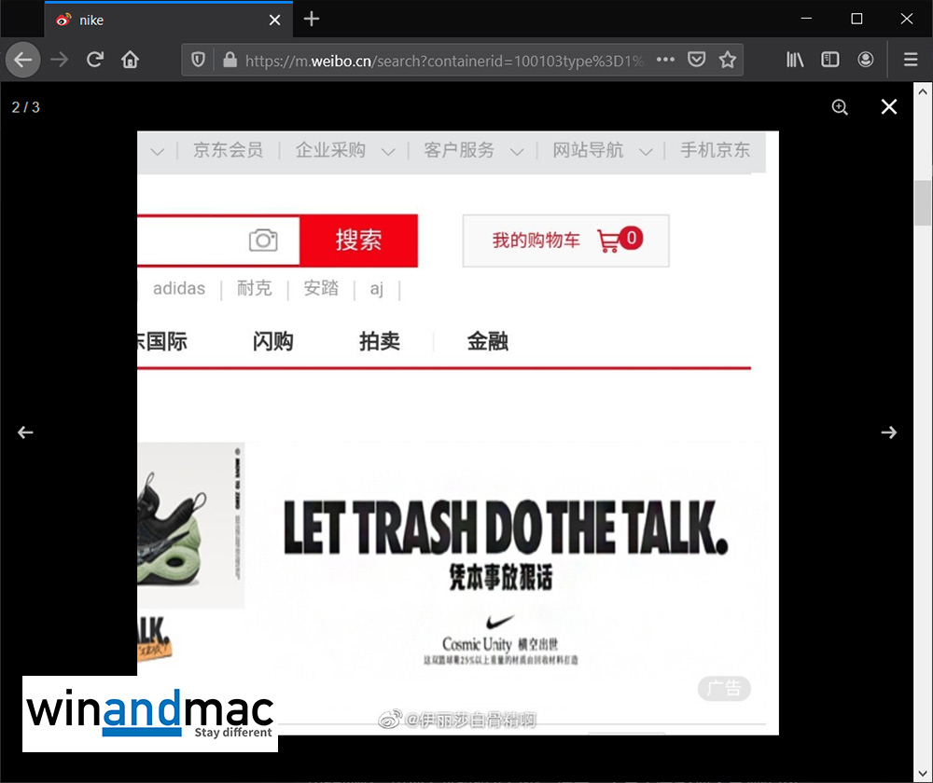The width and height of the screenshot is (933, 783).
Task: Open the Library history icon
Action: click(795, 60)
